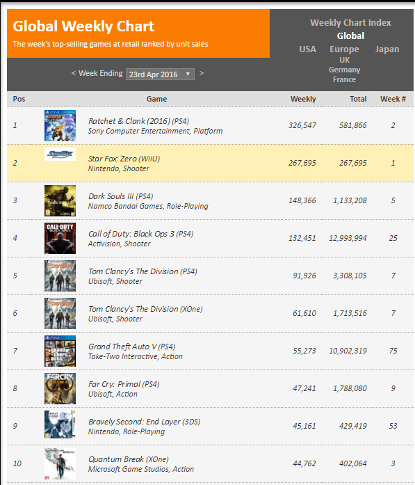Switch to the Japan chart
This screenshot has height=485, width=415.
coord(387,49)
